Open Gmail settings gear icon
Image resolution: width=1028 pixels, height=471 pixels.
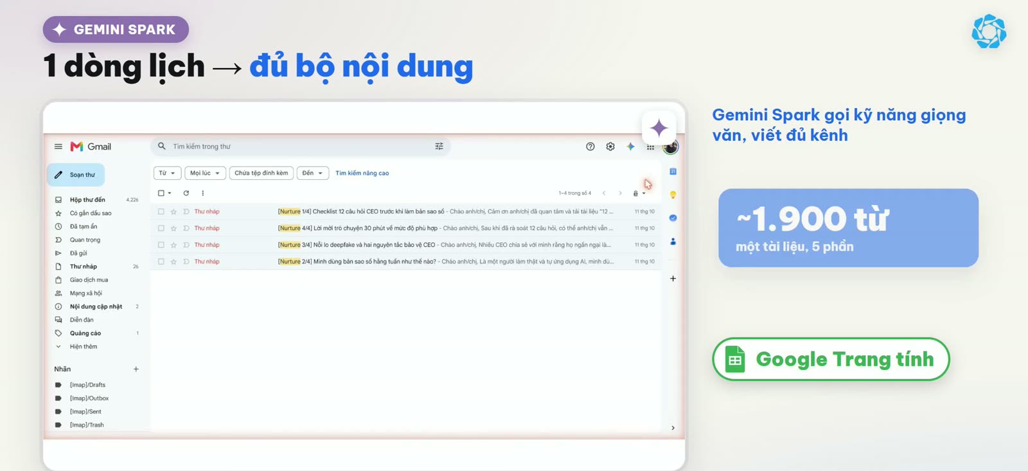point(610,147)
